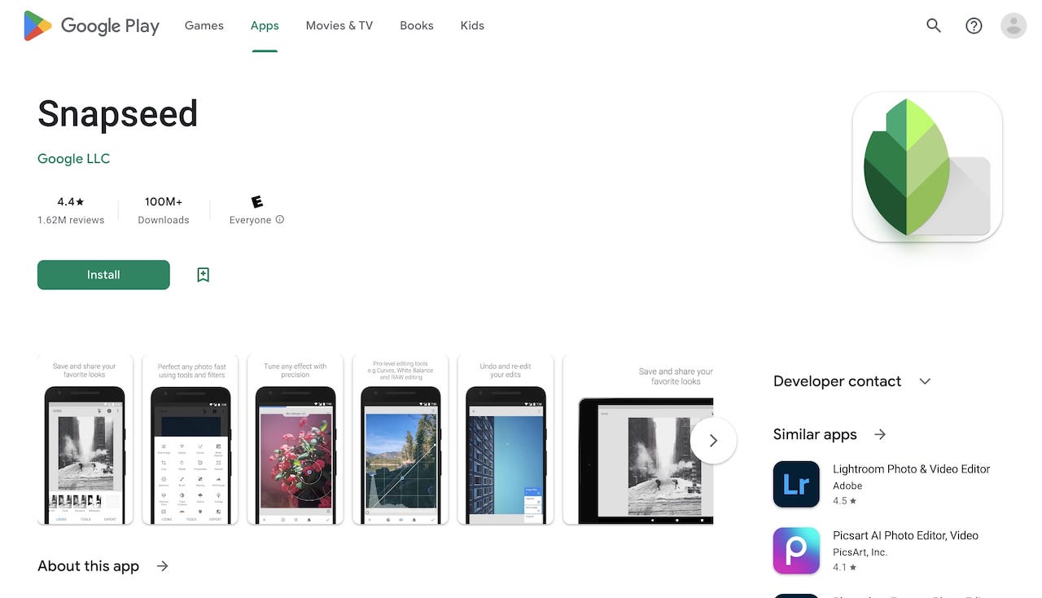This screenshot has height=598, width=1042.
Task: Open the help icon
Action: click(x=974, y=25)
